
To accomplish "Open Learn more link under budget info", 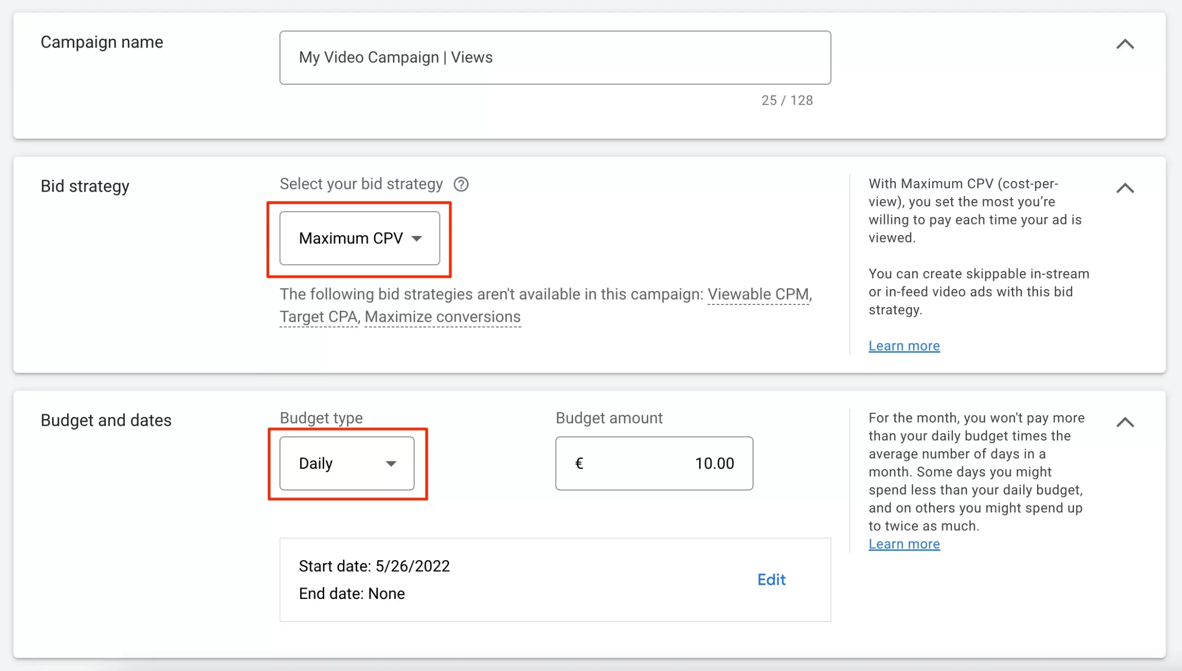I will (x=904, y=544).
